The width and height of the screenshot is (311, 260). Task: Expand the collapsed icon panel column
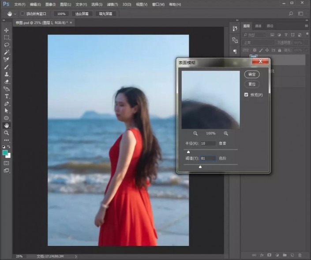237,20
